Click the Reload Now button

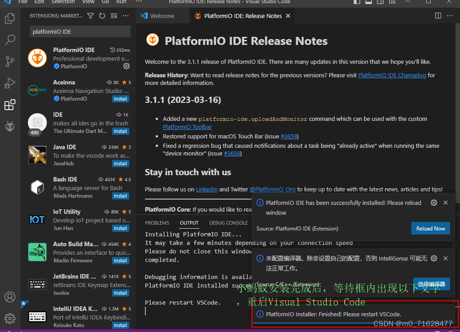430,228
